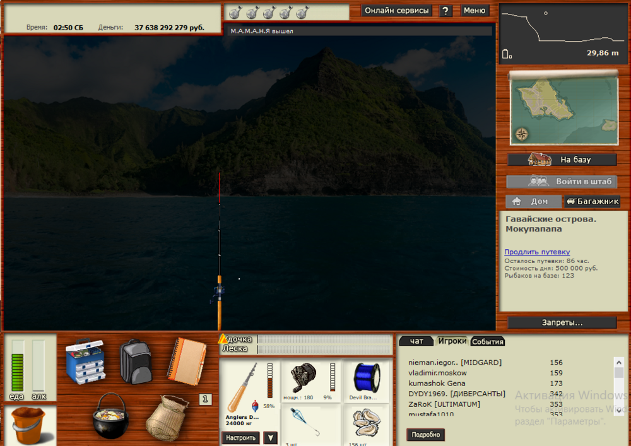This screenshot has width=631, height=446.
Task: Click the player list scroll up arrow
Action: tap(619, 362)
